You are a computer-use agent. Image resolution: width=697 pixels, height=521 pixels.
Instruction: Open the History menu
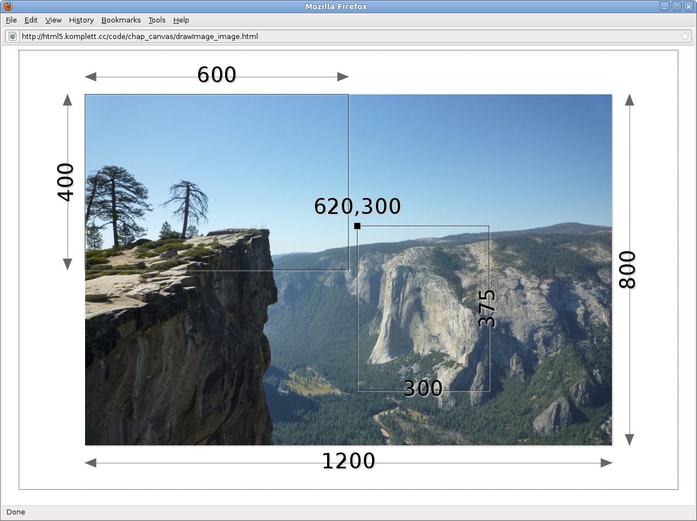pos(81,20)
